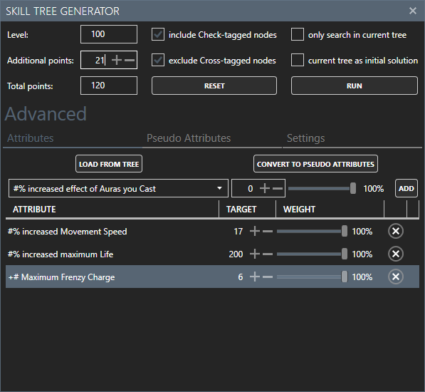The width and height of the screenshot is (425, 392).
Task: Decrease maximum Life target with minus
Action: (x=268, y=254)
